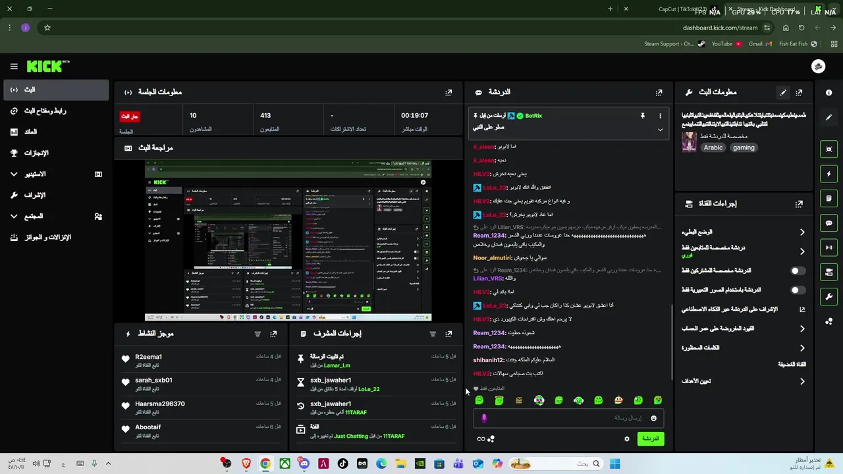Toggle the wrench widget icon in the right sidebar
This screenshot has width=843, height=474.
[x=829, y=296]
